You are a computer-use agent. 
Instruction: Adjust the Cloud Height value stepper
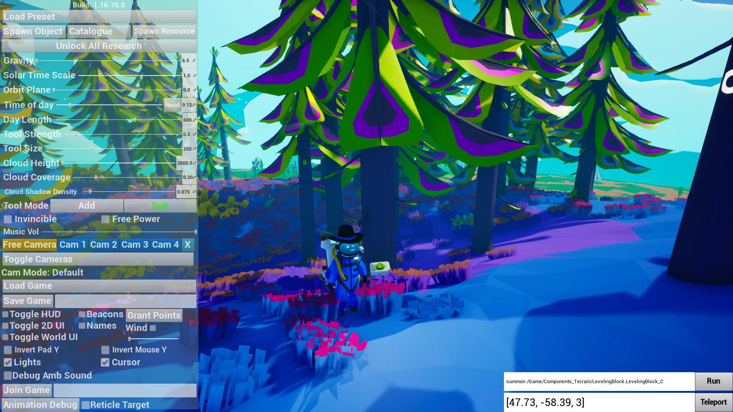(x=194, y=163)
